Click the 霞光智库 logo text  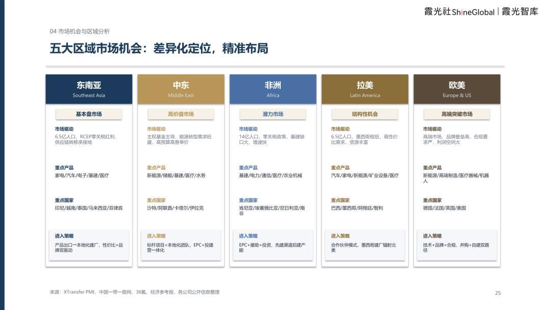[520, 12]
